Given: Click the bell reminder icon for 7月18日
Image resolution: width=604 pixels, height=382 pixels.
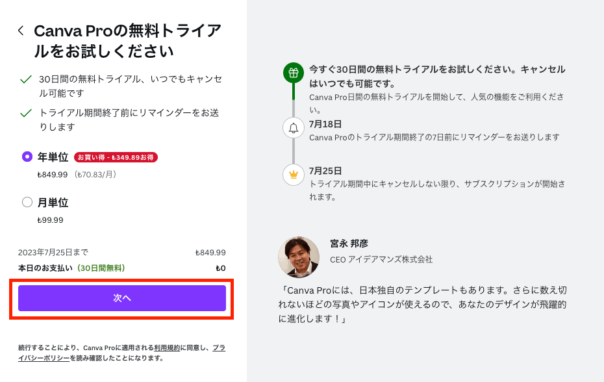Looking at the screenshot, I should coord(294,127).
